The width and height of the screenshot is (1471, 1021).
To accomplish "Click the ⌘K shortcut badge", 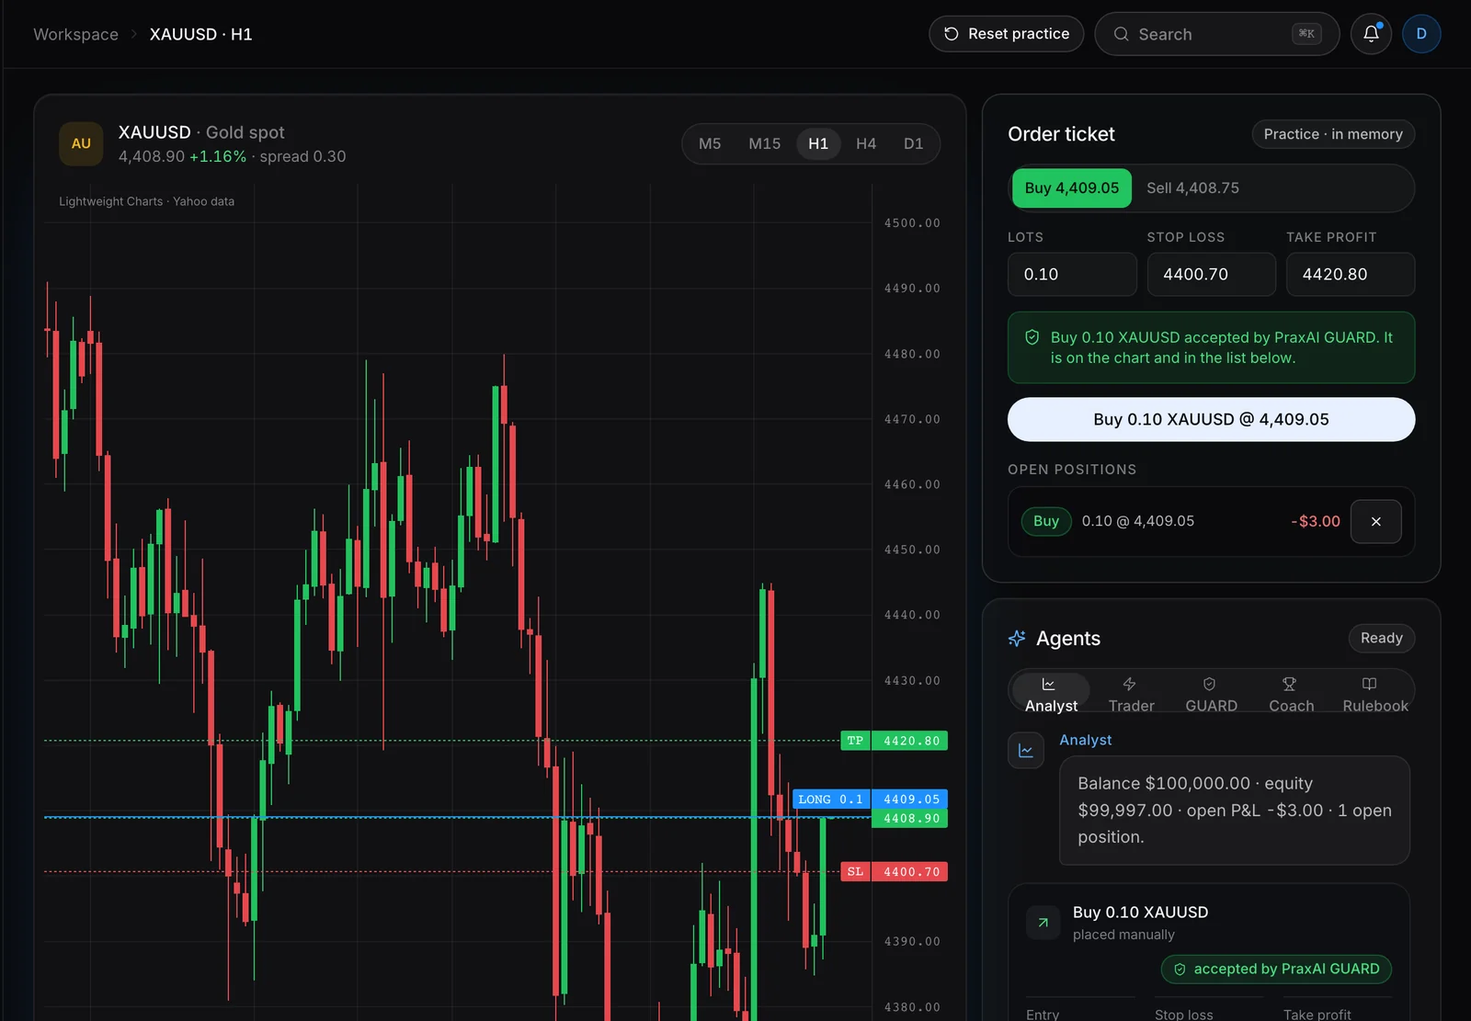I will point(1306,34).
